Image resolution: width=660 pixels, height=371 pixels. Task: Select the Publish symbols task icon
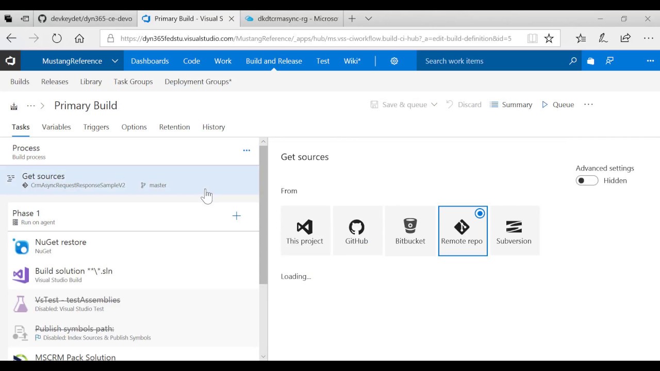21,333
